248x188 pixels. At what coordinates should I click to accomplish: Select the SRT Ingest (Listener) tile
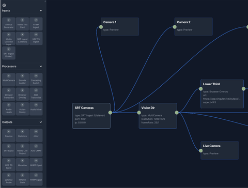pyautogui.click(x=22, y=38)
